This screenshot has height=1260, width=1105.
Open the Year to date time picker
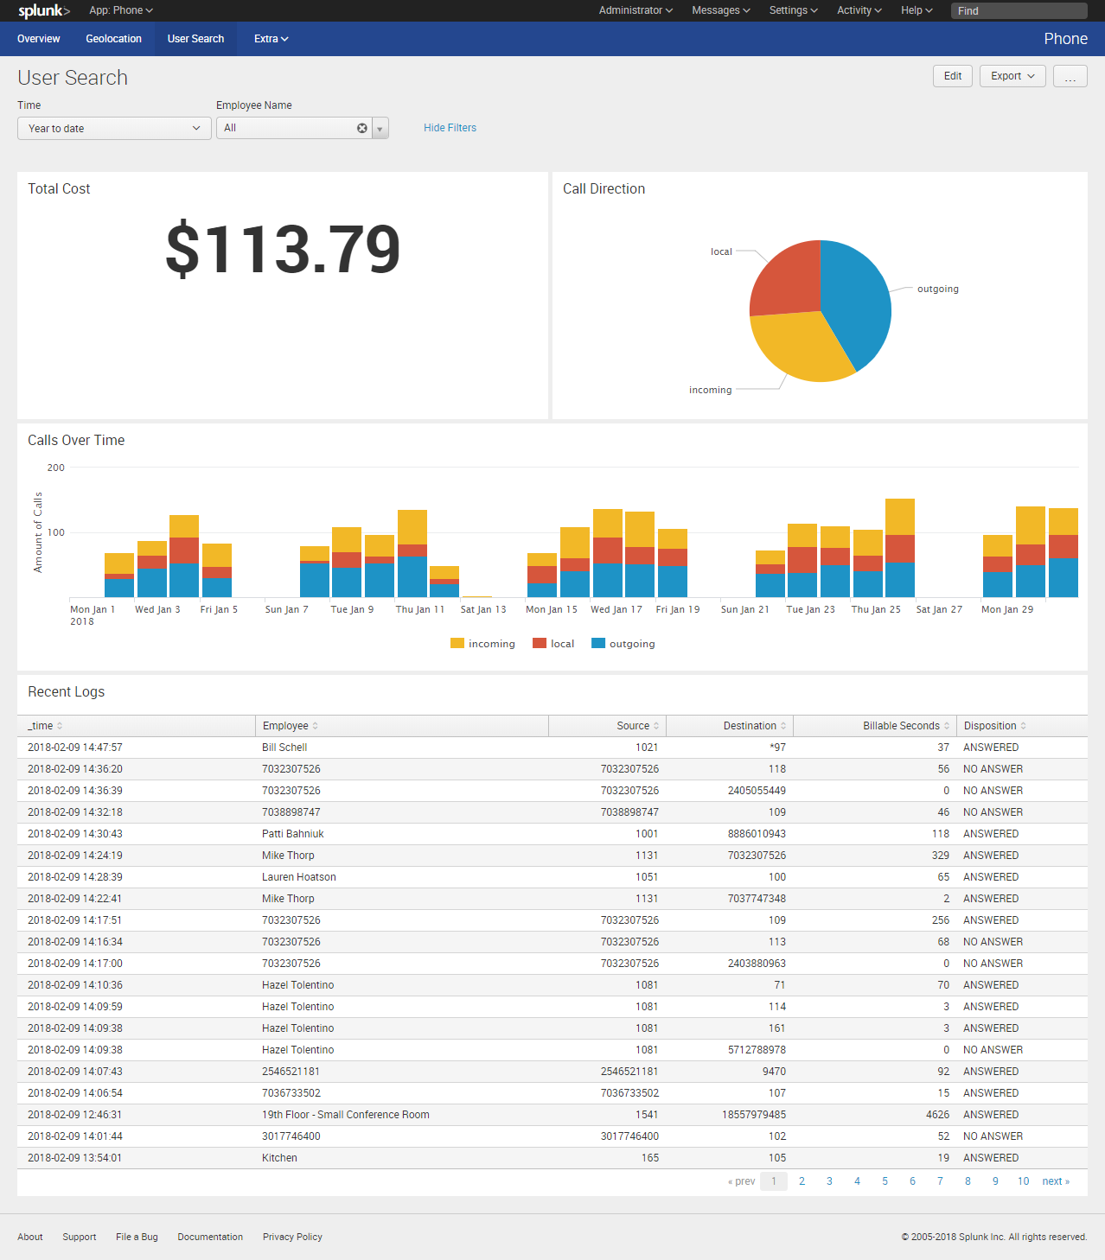coord(114,129)
